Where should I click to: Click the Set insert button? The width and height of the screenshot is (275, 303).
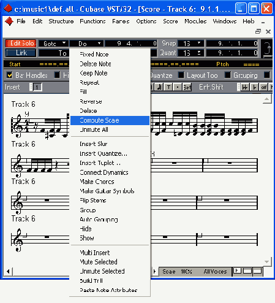point(187,87)
